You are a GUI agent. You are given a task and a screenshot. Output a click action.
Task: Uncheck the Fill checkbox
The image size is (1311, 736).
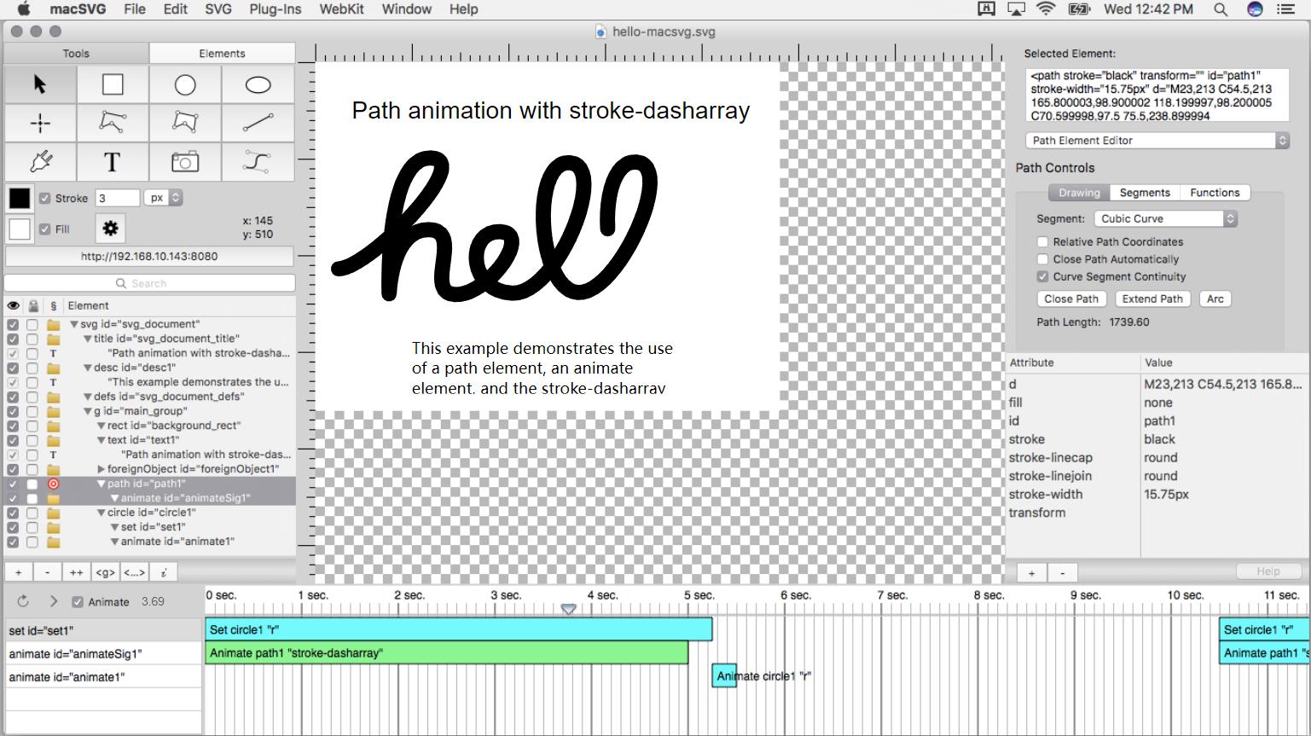click(x=44, y=229)
